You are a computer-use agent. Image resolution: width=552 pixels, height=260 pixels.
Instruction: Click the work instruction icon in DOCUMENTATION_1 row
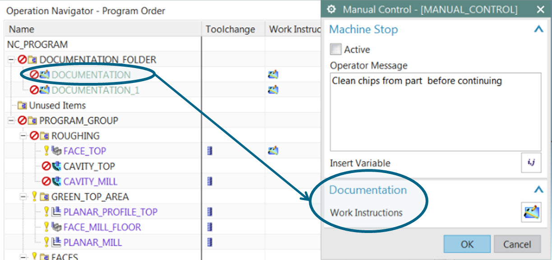click(x=273, y=90)
